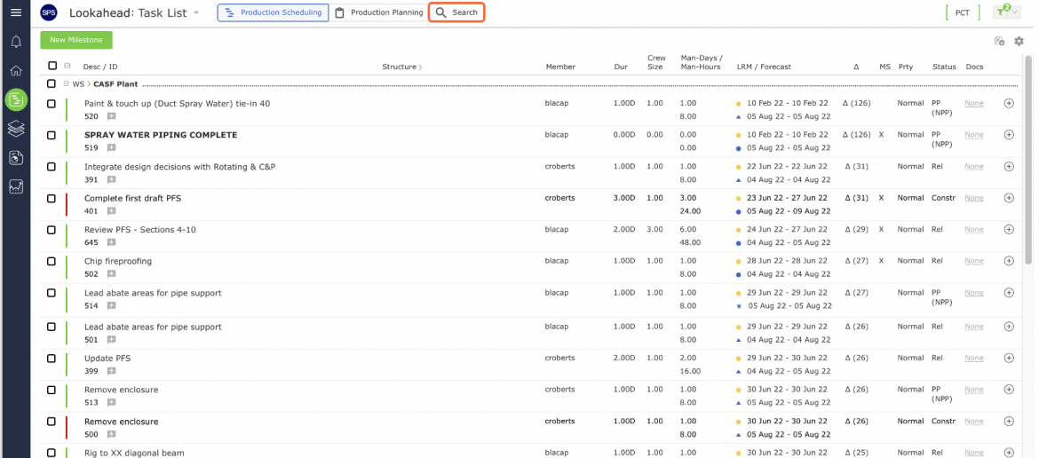
Task: Go to Home via sidebar icon
Action: point(16,71)
